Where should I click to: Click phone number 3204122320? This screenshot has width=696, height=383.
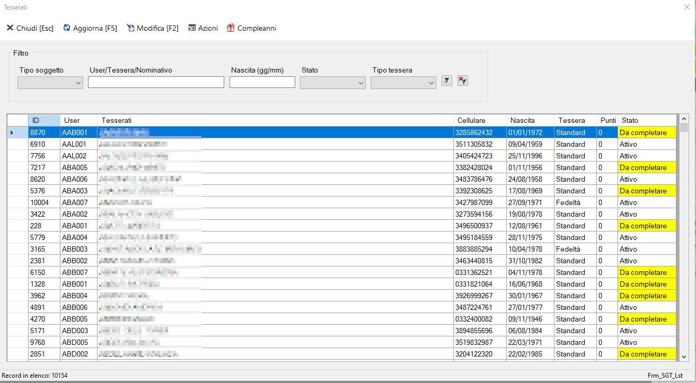coord(480,354)
